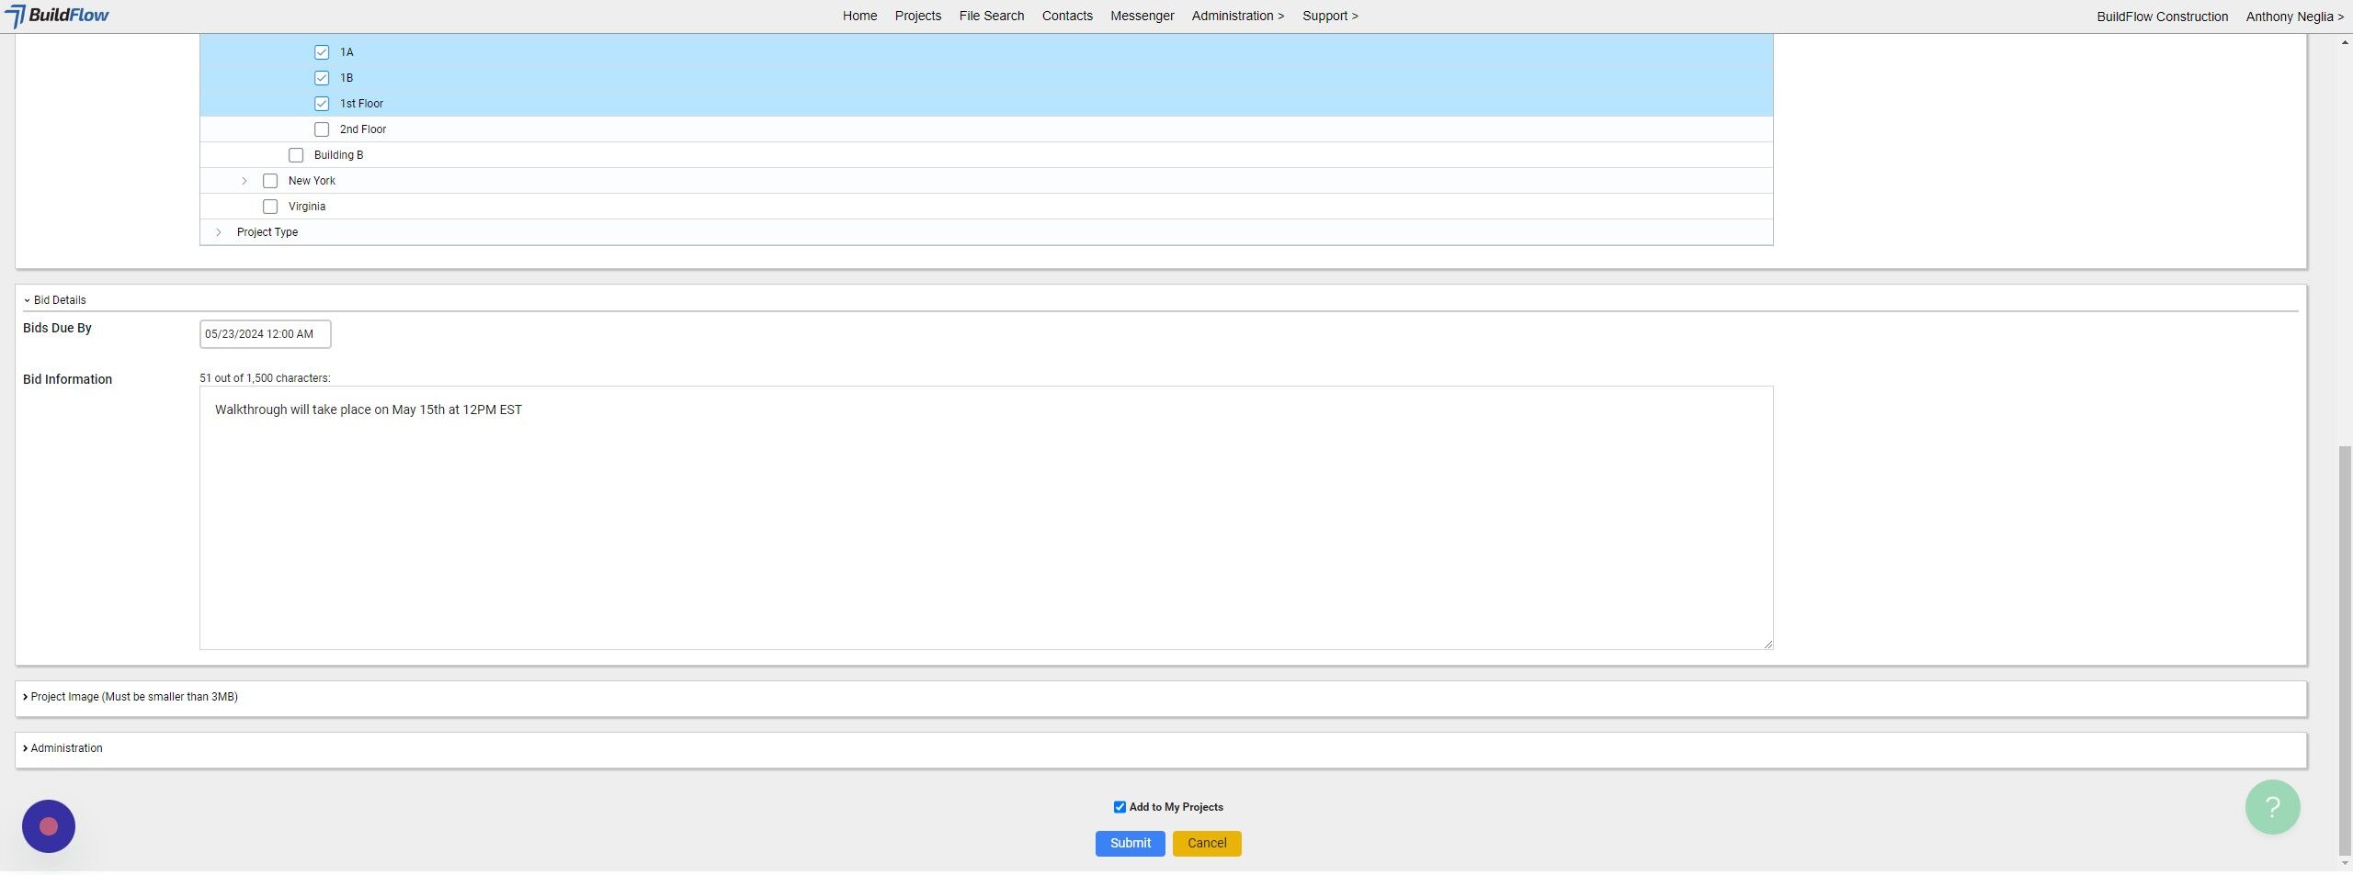Click the Bid Information field label
Viewport: 2353px width, 875px height.
[x=67, y=379]
